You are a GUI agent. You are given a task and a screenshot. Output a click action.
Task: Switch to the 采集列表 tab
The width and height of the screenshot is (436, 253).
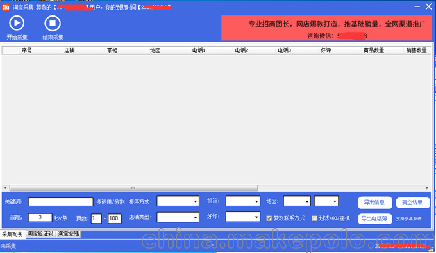pyautogui.click(x=13, y=234)
